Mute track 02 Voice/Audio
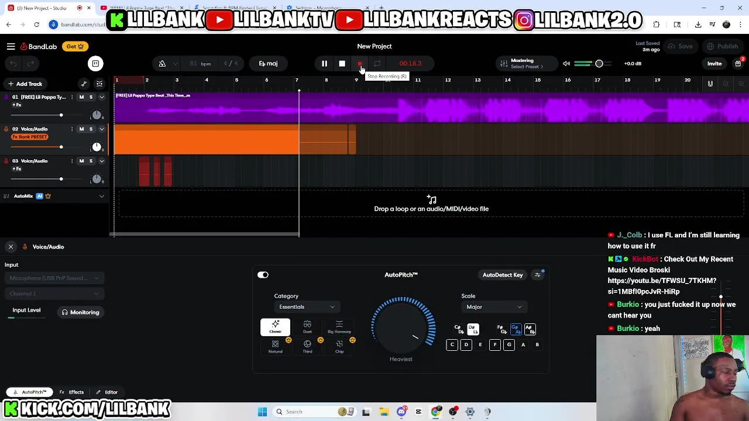Viewport: 749px width, 421px height. click(81, 129)
